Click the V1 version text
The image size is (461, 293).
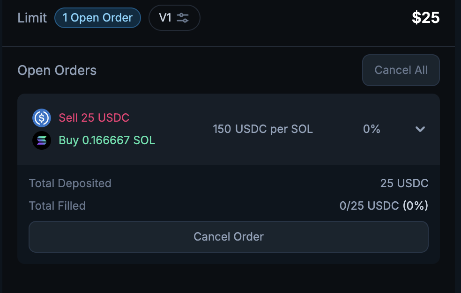click(x=165, y=18)
